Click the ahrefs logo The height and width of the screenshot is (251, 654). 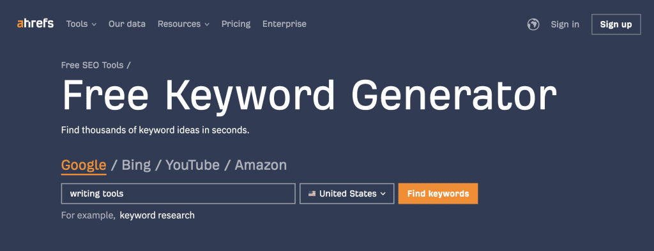tap(35, 24)
